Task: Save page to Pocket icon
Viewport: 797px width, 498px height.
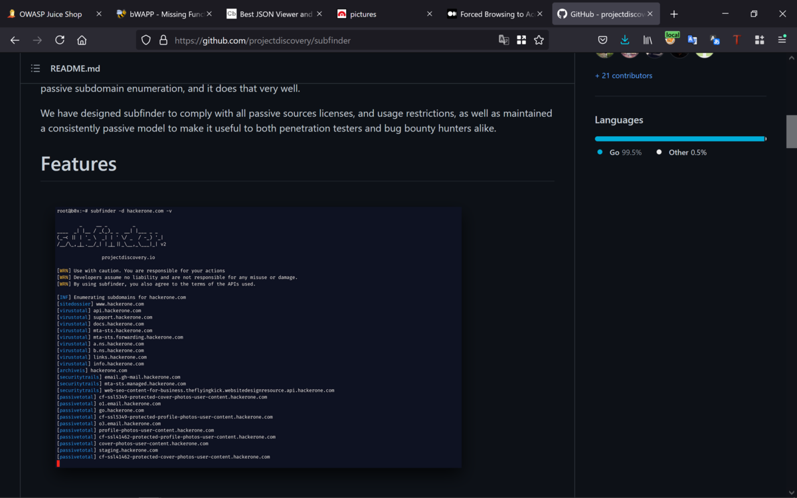Action: pos(602,40)
